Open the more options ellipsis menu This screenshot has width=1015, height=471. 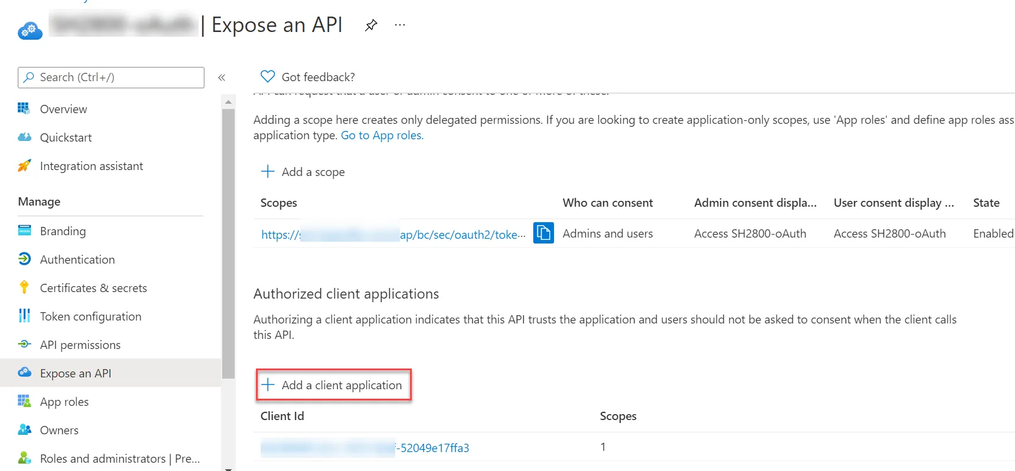point(400,25)
